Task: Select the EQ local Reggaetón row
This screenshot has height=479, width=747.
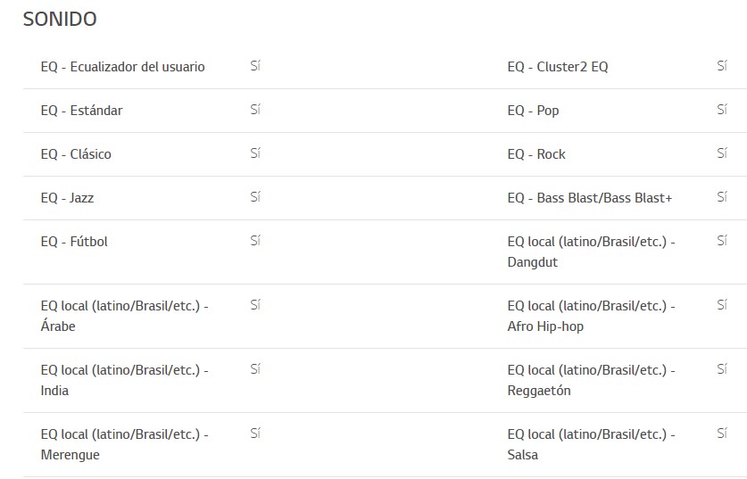Action: click(x=591, y=380)
